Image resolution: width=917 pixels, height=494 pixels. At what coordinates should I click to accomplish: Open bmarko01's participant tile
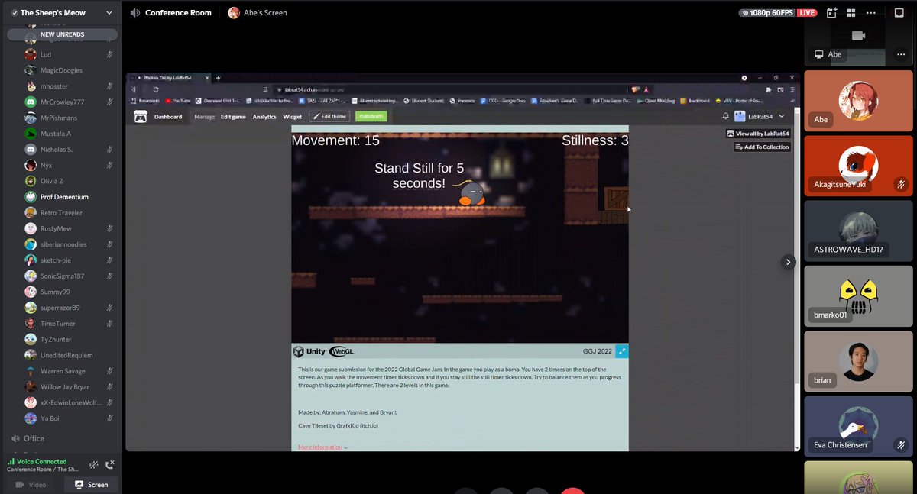point(858,296)
